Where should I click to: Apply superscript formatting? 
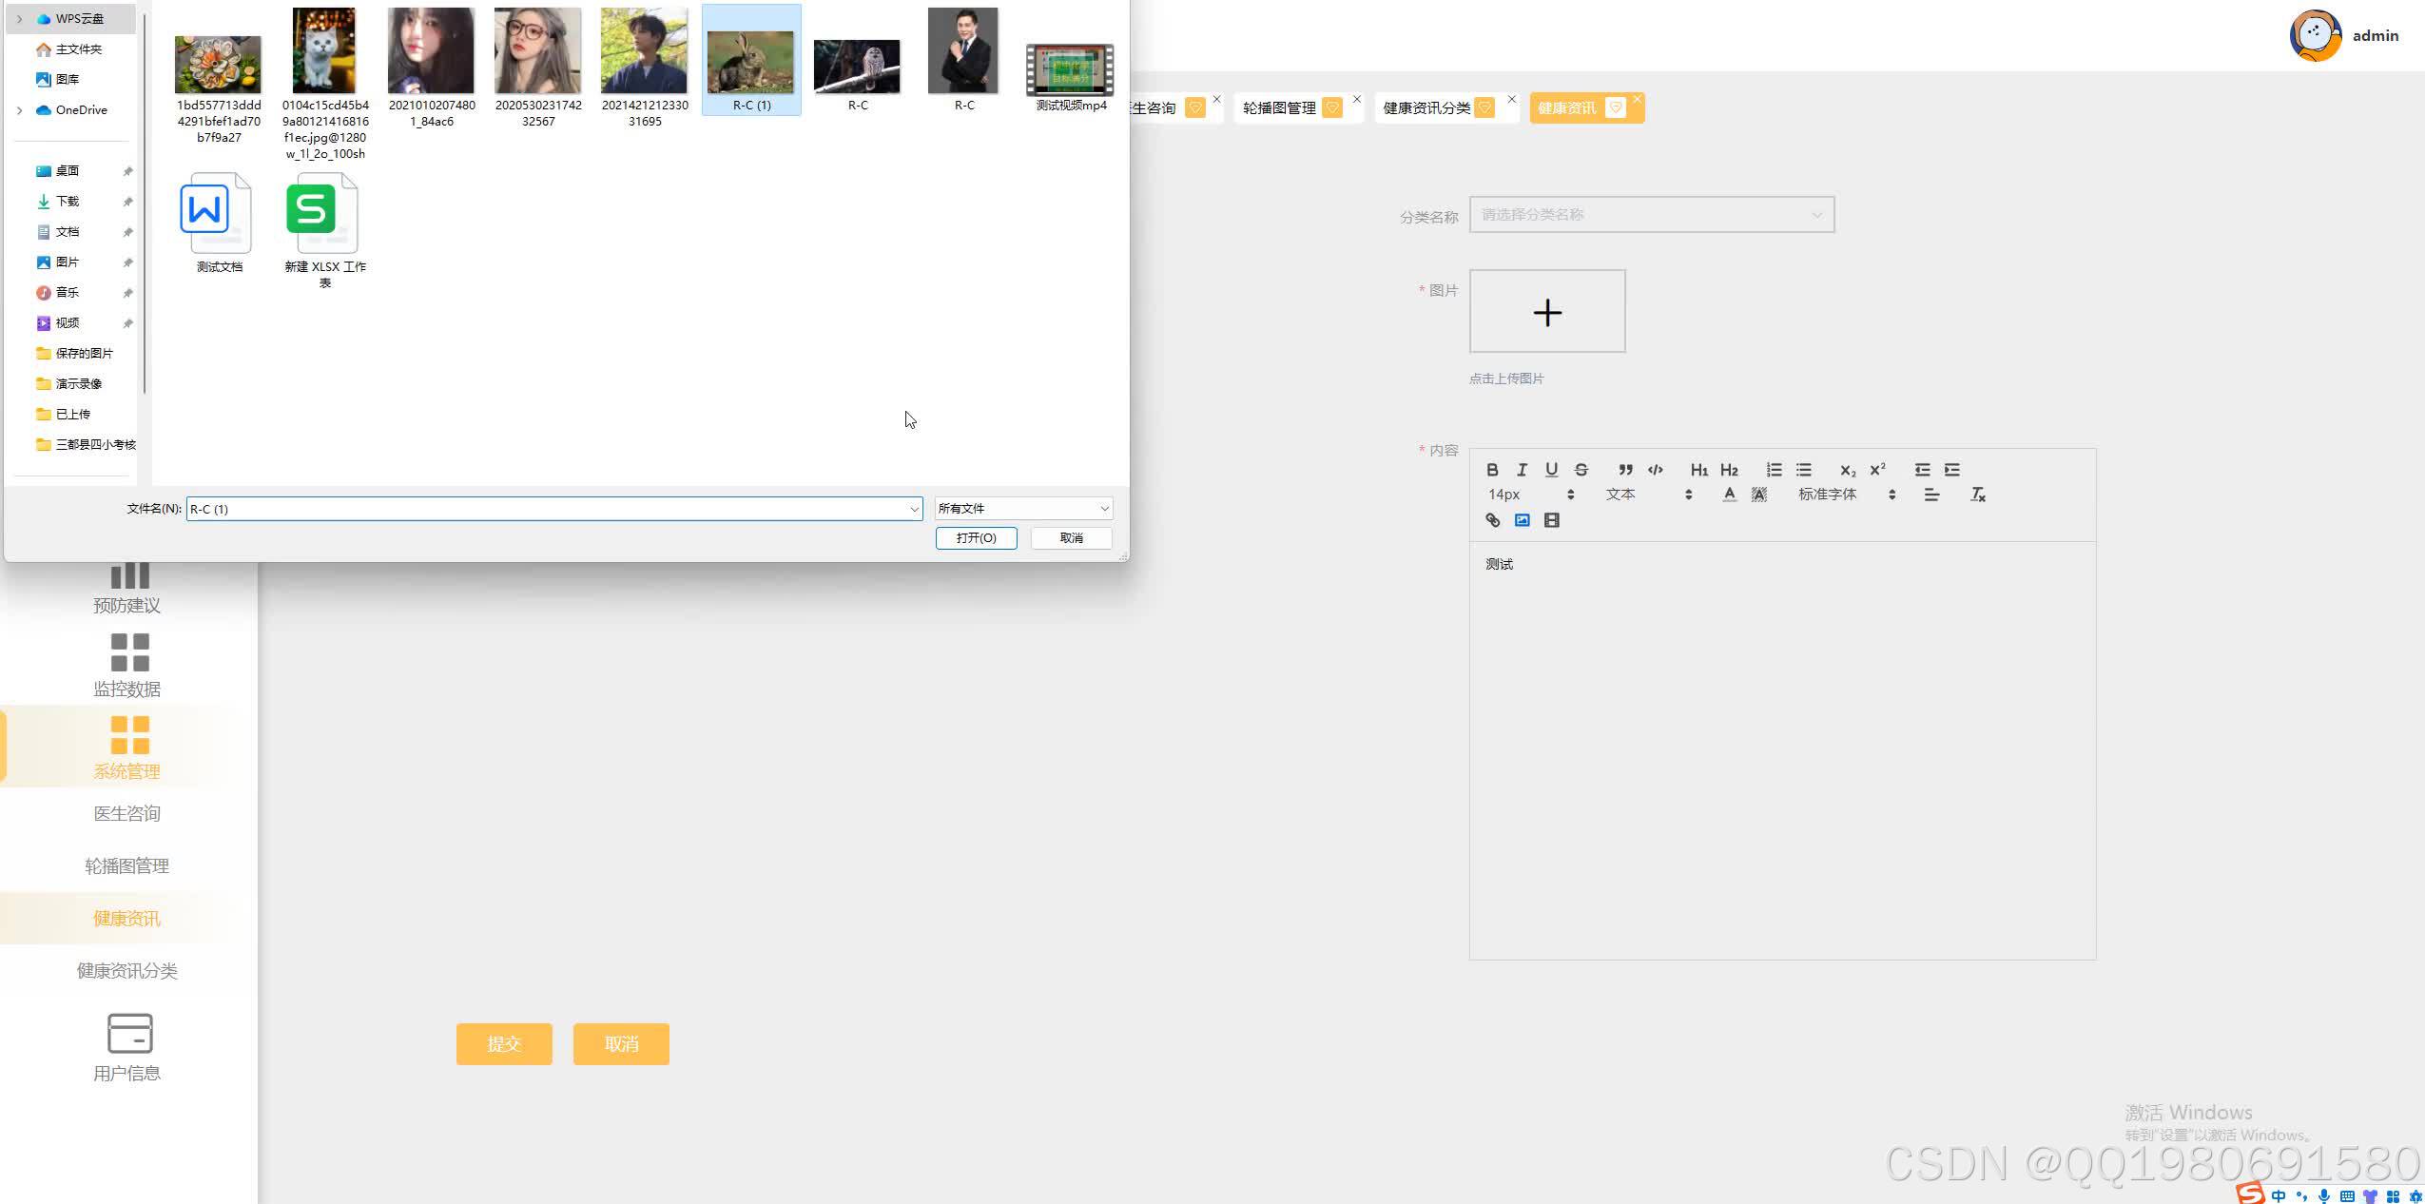[x=1877, y=470]
